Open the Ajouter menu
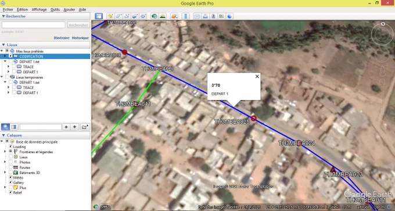 [69, 9]
